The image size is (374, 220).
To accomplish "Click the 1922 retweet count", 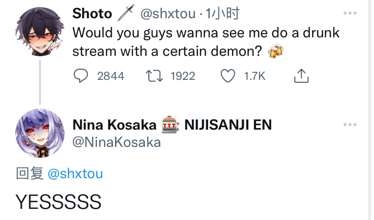I will point(183,76).
